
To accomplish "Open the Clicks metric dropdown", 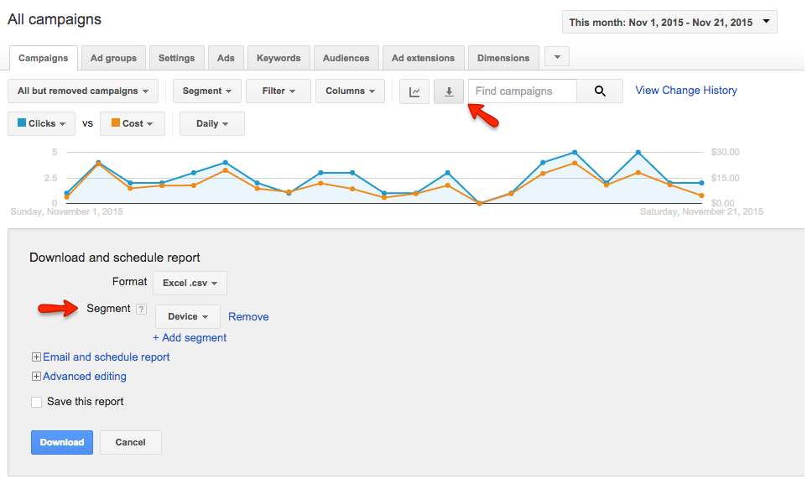I will pos(41,124).
